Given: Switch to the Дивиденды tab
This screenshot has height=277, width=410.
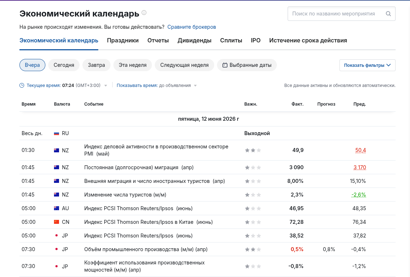Looking at the screenshot, I should coord(194,41).
